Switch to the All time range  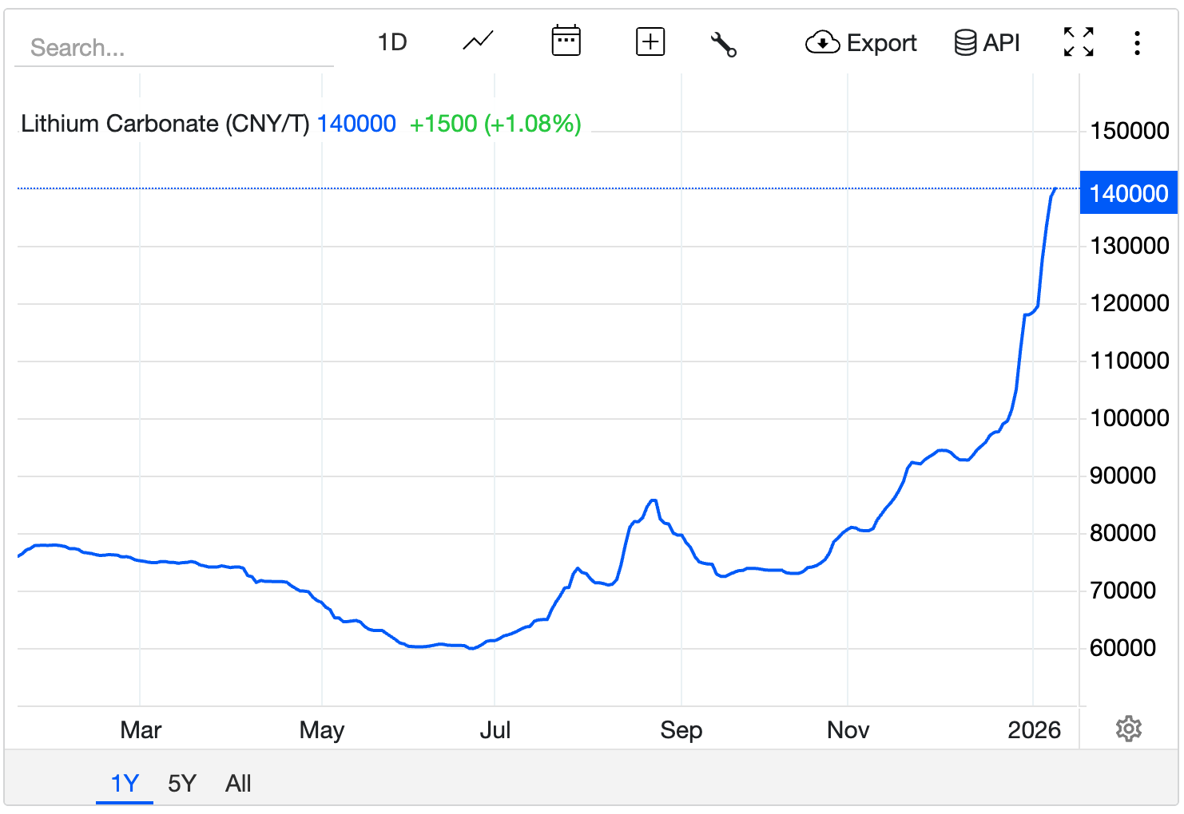238,784
